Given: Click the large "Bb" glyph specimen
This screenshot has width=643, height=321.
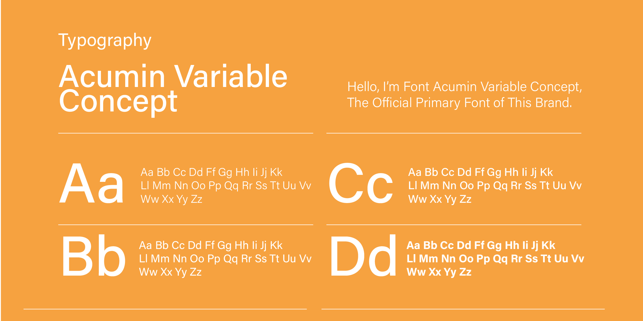Looking at the screenshot, I should (94, 256).
